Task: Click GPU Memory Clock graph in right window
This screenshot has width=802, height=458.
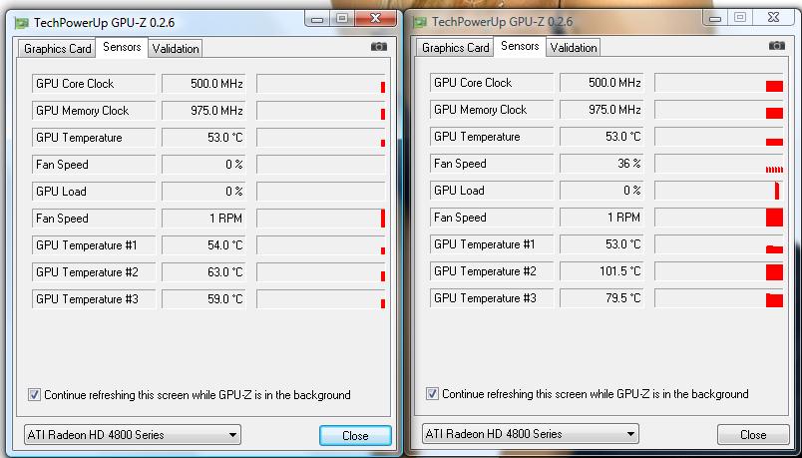Action: [719, 110]
